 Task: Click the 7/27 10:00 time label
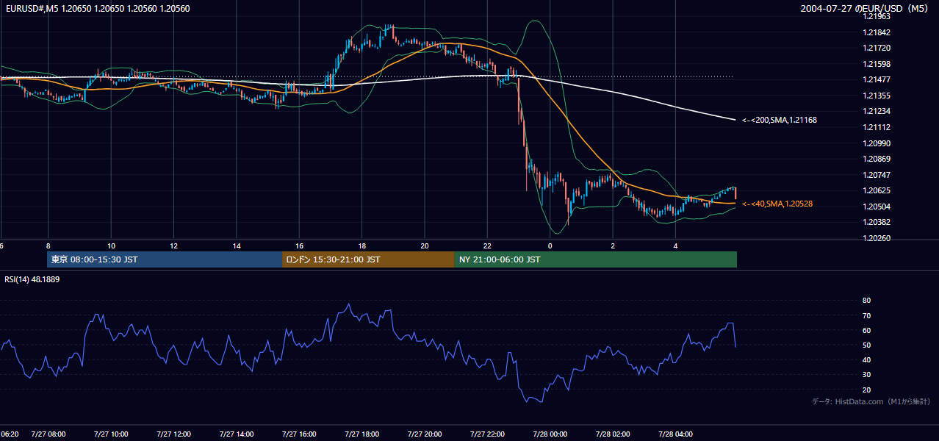111,434
